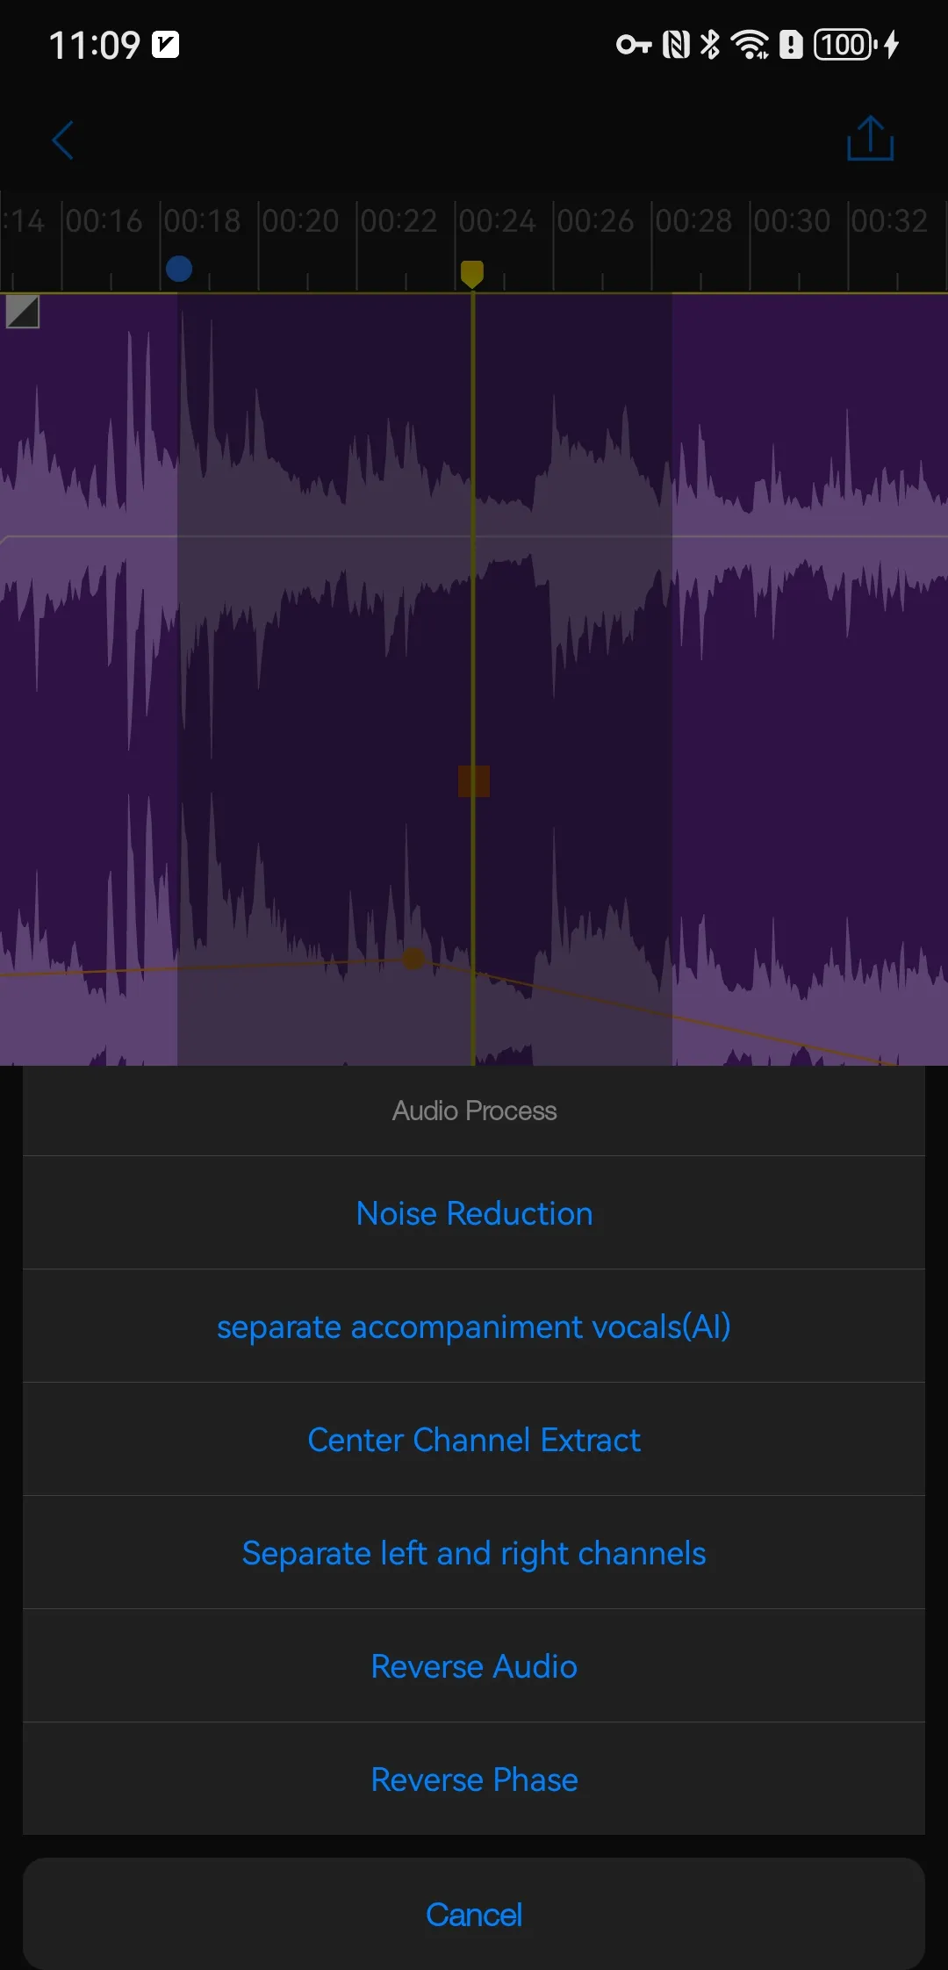This screenshot has width=948, height=1970.
Task: Tap the NFC status icon
Action: click(676, 44)
